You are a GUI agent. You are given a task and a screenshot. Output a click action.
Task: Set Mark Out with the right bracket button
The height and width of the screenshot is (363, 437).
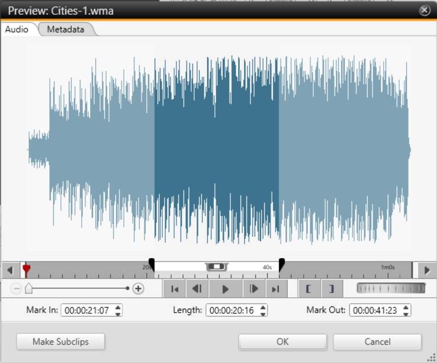click(x=332, y=289)
